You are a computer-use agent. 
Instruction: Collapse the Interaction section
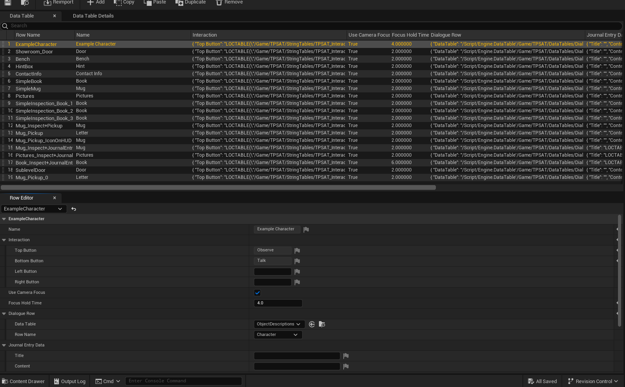tap(4, 240)
